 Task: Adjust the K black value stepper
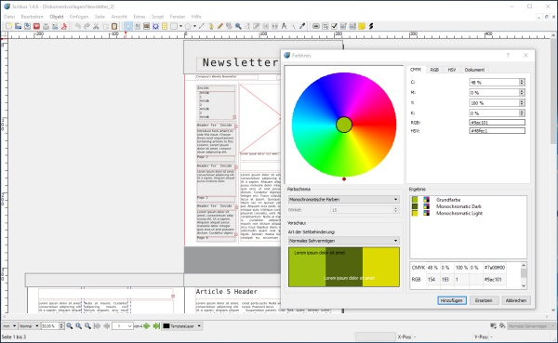coord(522,113)
